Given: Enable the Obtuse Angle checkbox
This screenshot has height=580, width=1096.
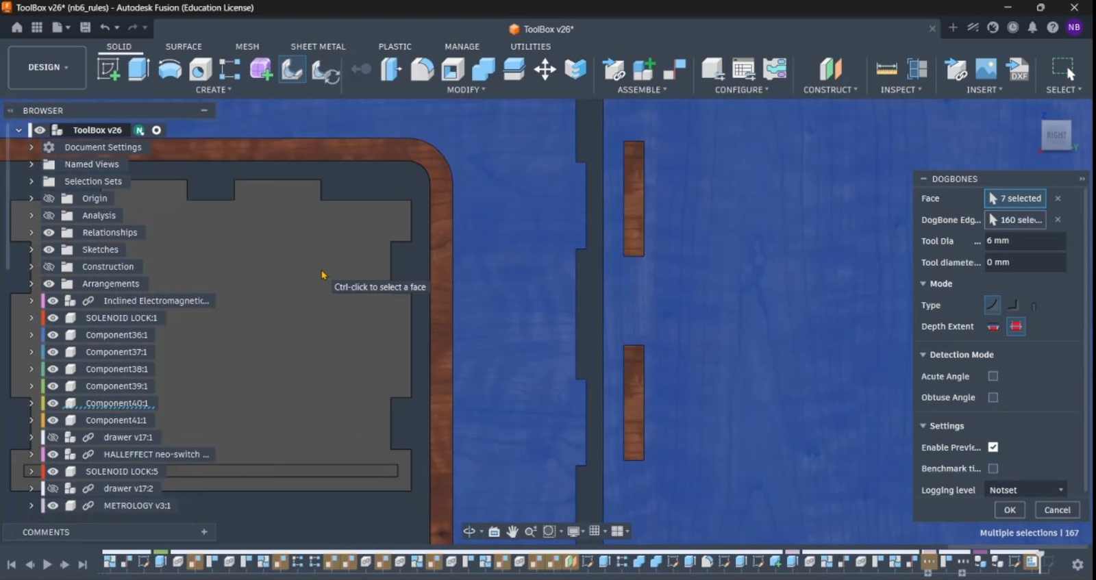Looking at the screenshot, I should (x=993, y=397).
